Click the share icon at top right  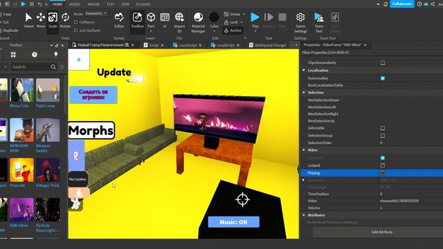[433, 4]
